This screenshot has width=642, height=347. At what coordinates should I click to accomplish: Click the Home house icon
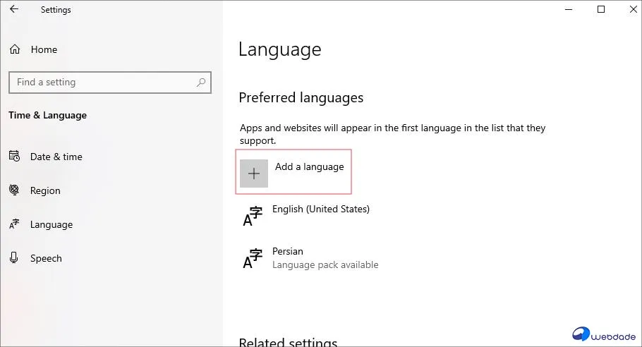[x=14, y=49]
